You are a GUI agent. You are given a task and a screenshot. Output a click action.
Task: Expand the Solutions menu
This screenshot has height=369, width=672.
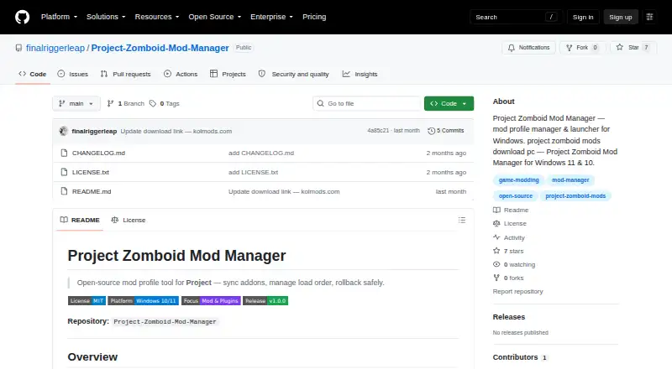pyautogui.click(x=106, y=17)
